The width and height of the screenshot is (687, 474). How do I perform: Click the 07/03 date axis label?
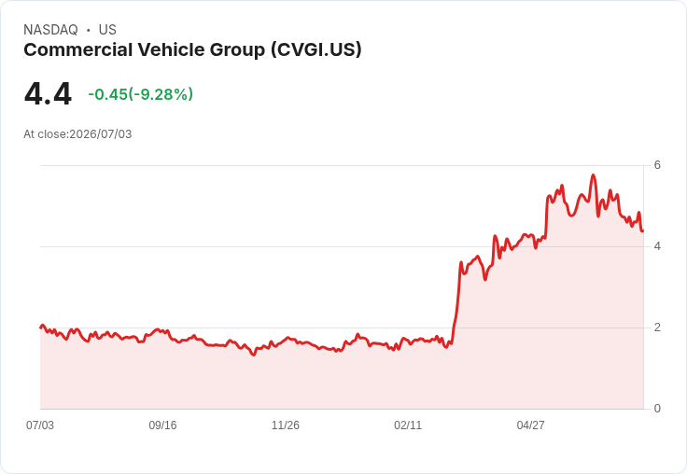(40, 425)
